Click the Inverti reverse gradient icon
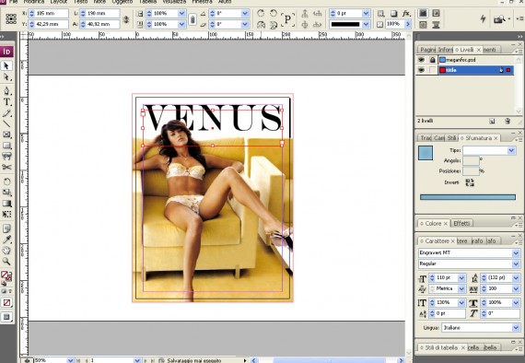Viewport: 525px width, 363px height. pyautogui.click(x=470, y=182)
